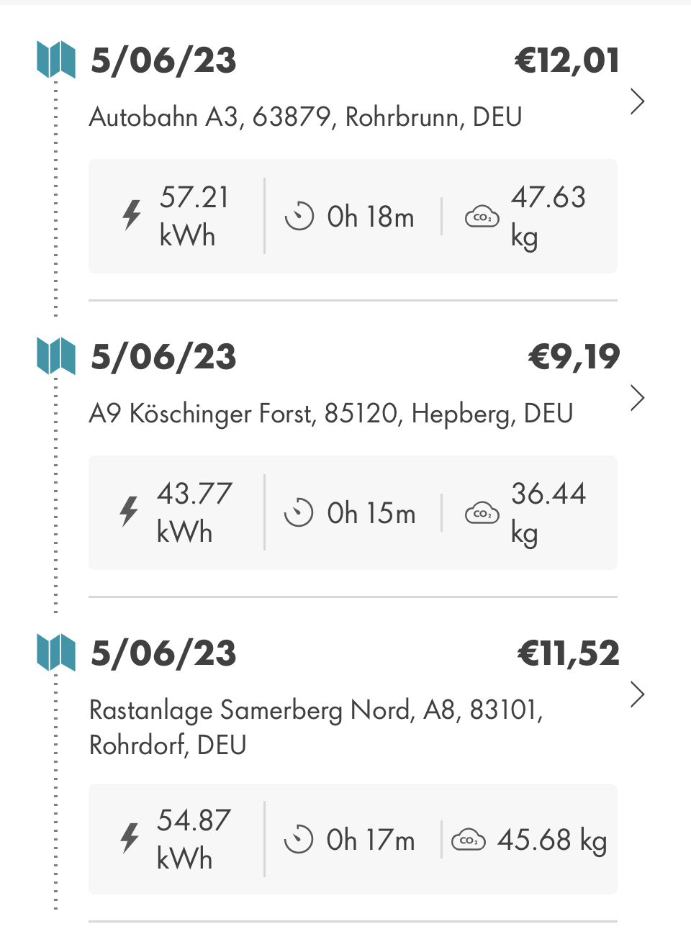
Task: Click lightning bolt icon next to 57.21 kWh
Action: (x=132, y=215)
